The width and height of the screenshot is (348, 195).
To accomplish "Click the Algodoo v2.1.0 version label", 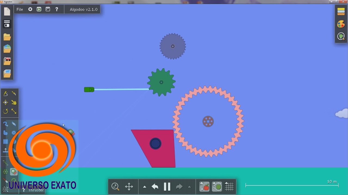I will tap(83, 9).
